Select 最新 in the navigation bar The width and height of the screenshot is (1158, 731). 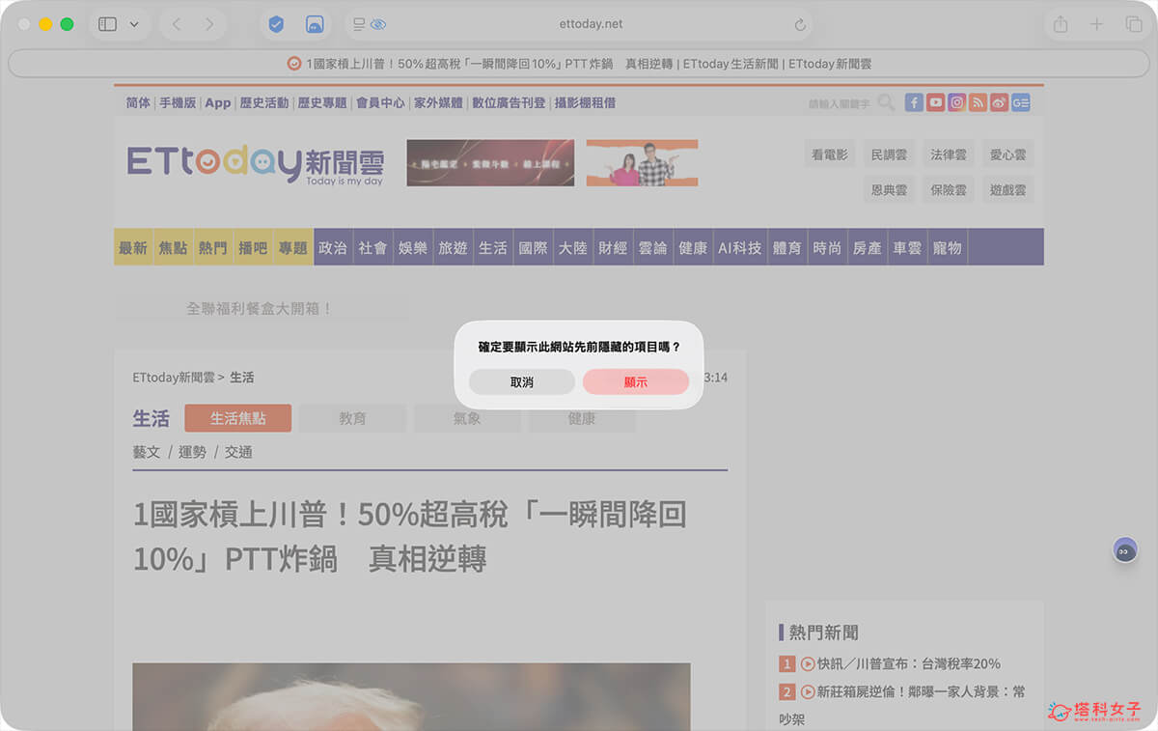(x=133, y=248)
